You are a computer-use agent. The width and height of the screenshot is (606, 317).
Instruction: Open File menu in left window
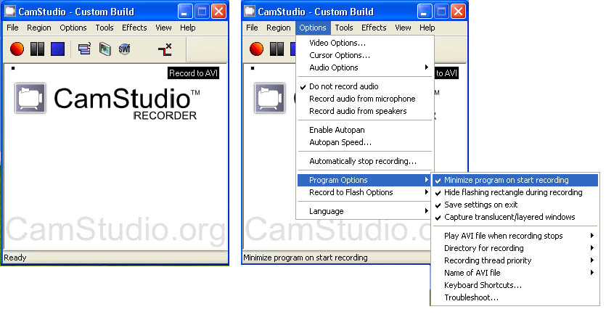[12, 28]
